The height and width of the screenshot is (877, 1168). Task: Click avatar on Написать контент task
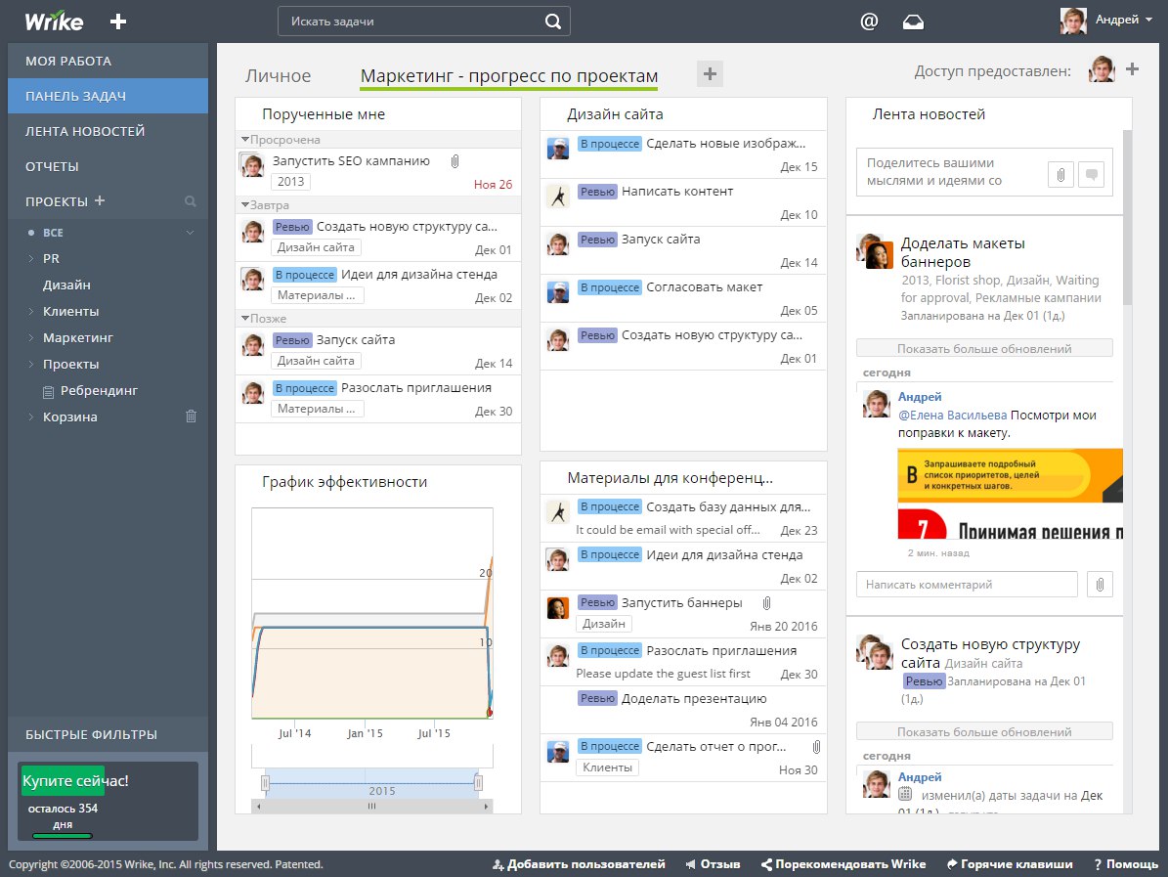click(558, 196)
